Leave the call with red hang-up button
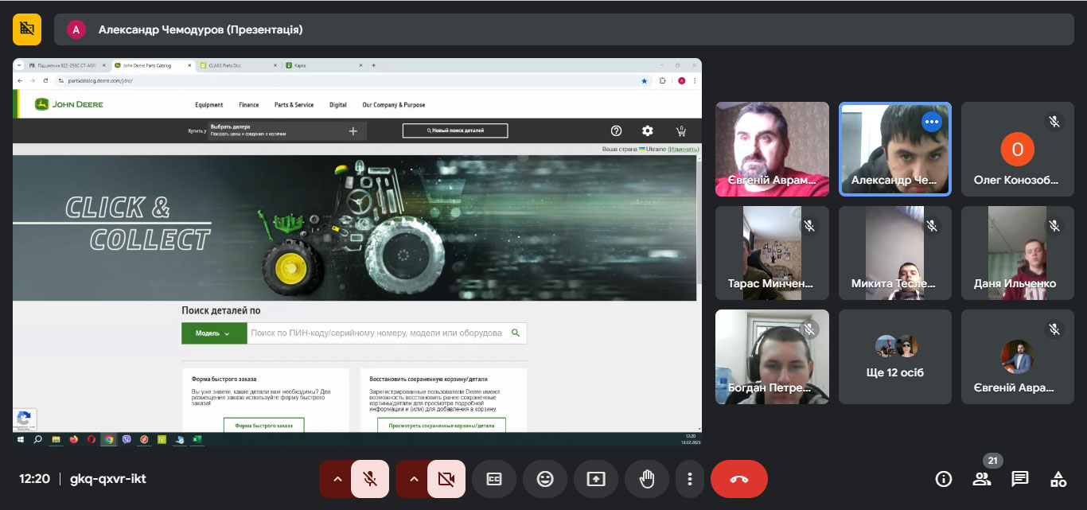Screen dimensions: 1087x510 (739, 479)
